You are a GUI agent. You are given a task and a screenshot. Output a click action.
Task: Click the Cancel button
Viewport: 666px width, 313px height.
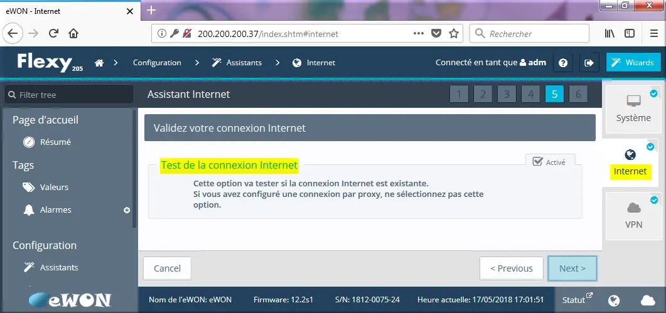click(168, 268)
